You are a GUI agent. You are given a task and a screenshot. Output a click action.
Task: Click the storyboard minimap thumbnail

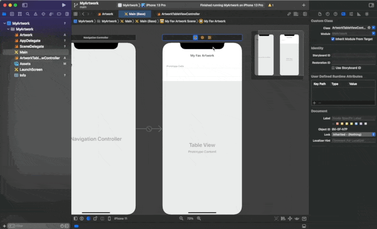[x=278, y=55]
